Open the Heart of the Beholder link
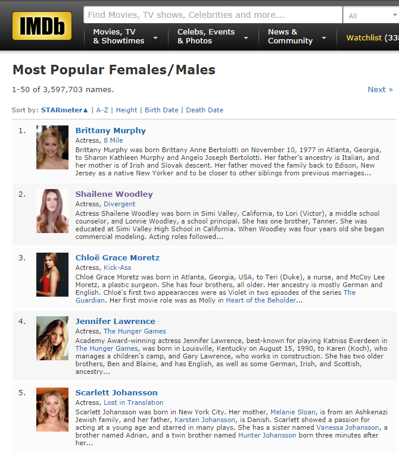This screenshot has height=453, width=399. click(x=261, y=300)
